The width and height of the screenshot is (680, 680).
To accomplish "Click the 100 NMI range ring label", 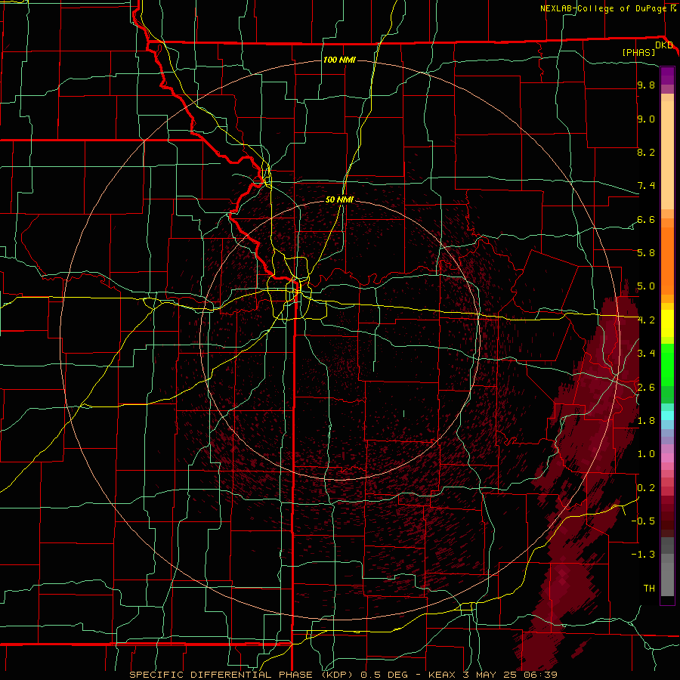I will click(339, 60).
